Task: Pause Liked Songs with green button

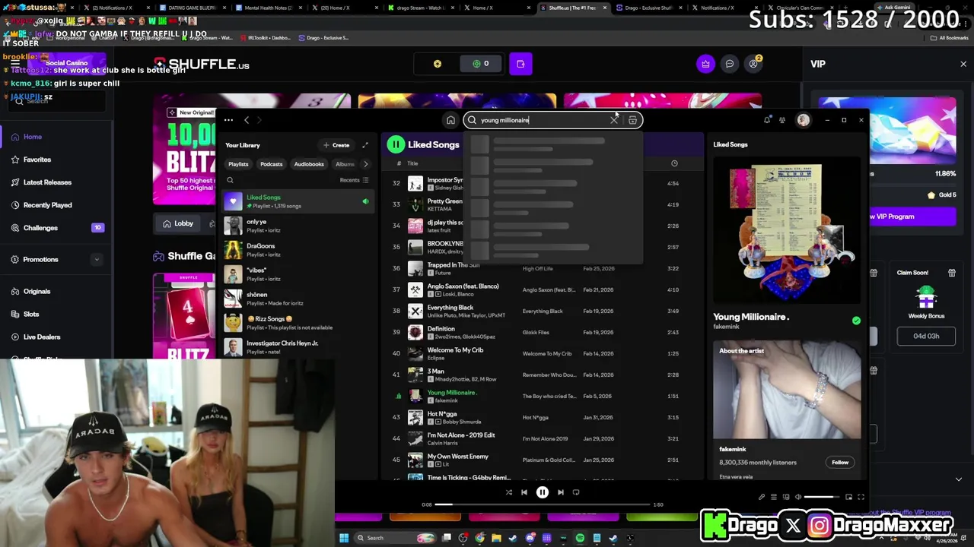Action: [x=396, y=144]
